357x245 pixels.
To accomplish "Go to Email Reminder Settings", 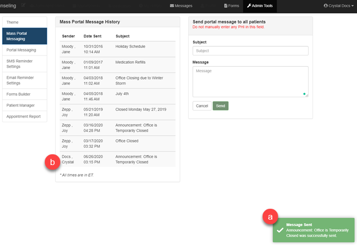I will [x=24, y=80].
